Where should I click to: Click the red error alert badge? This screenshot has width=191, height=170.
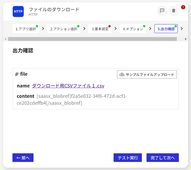point(183,7)
